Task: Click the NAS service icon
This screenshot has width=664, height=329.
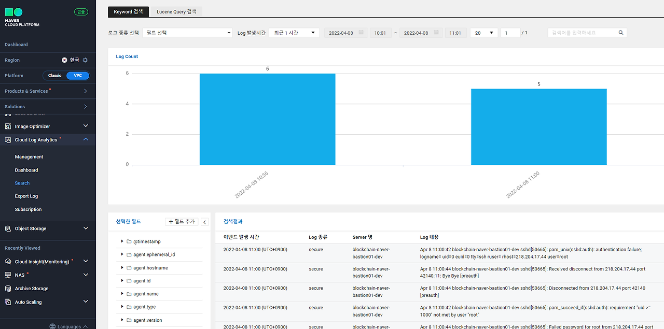Action: (8, 275)
